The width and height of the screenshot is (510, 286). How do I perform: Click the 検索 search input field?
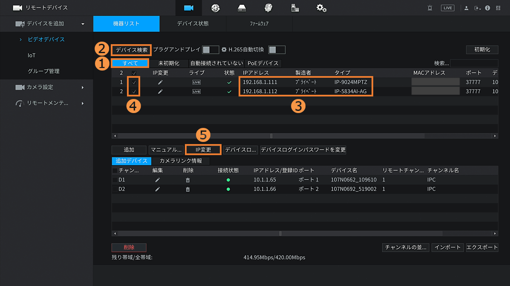(x=474, y=63)
